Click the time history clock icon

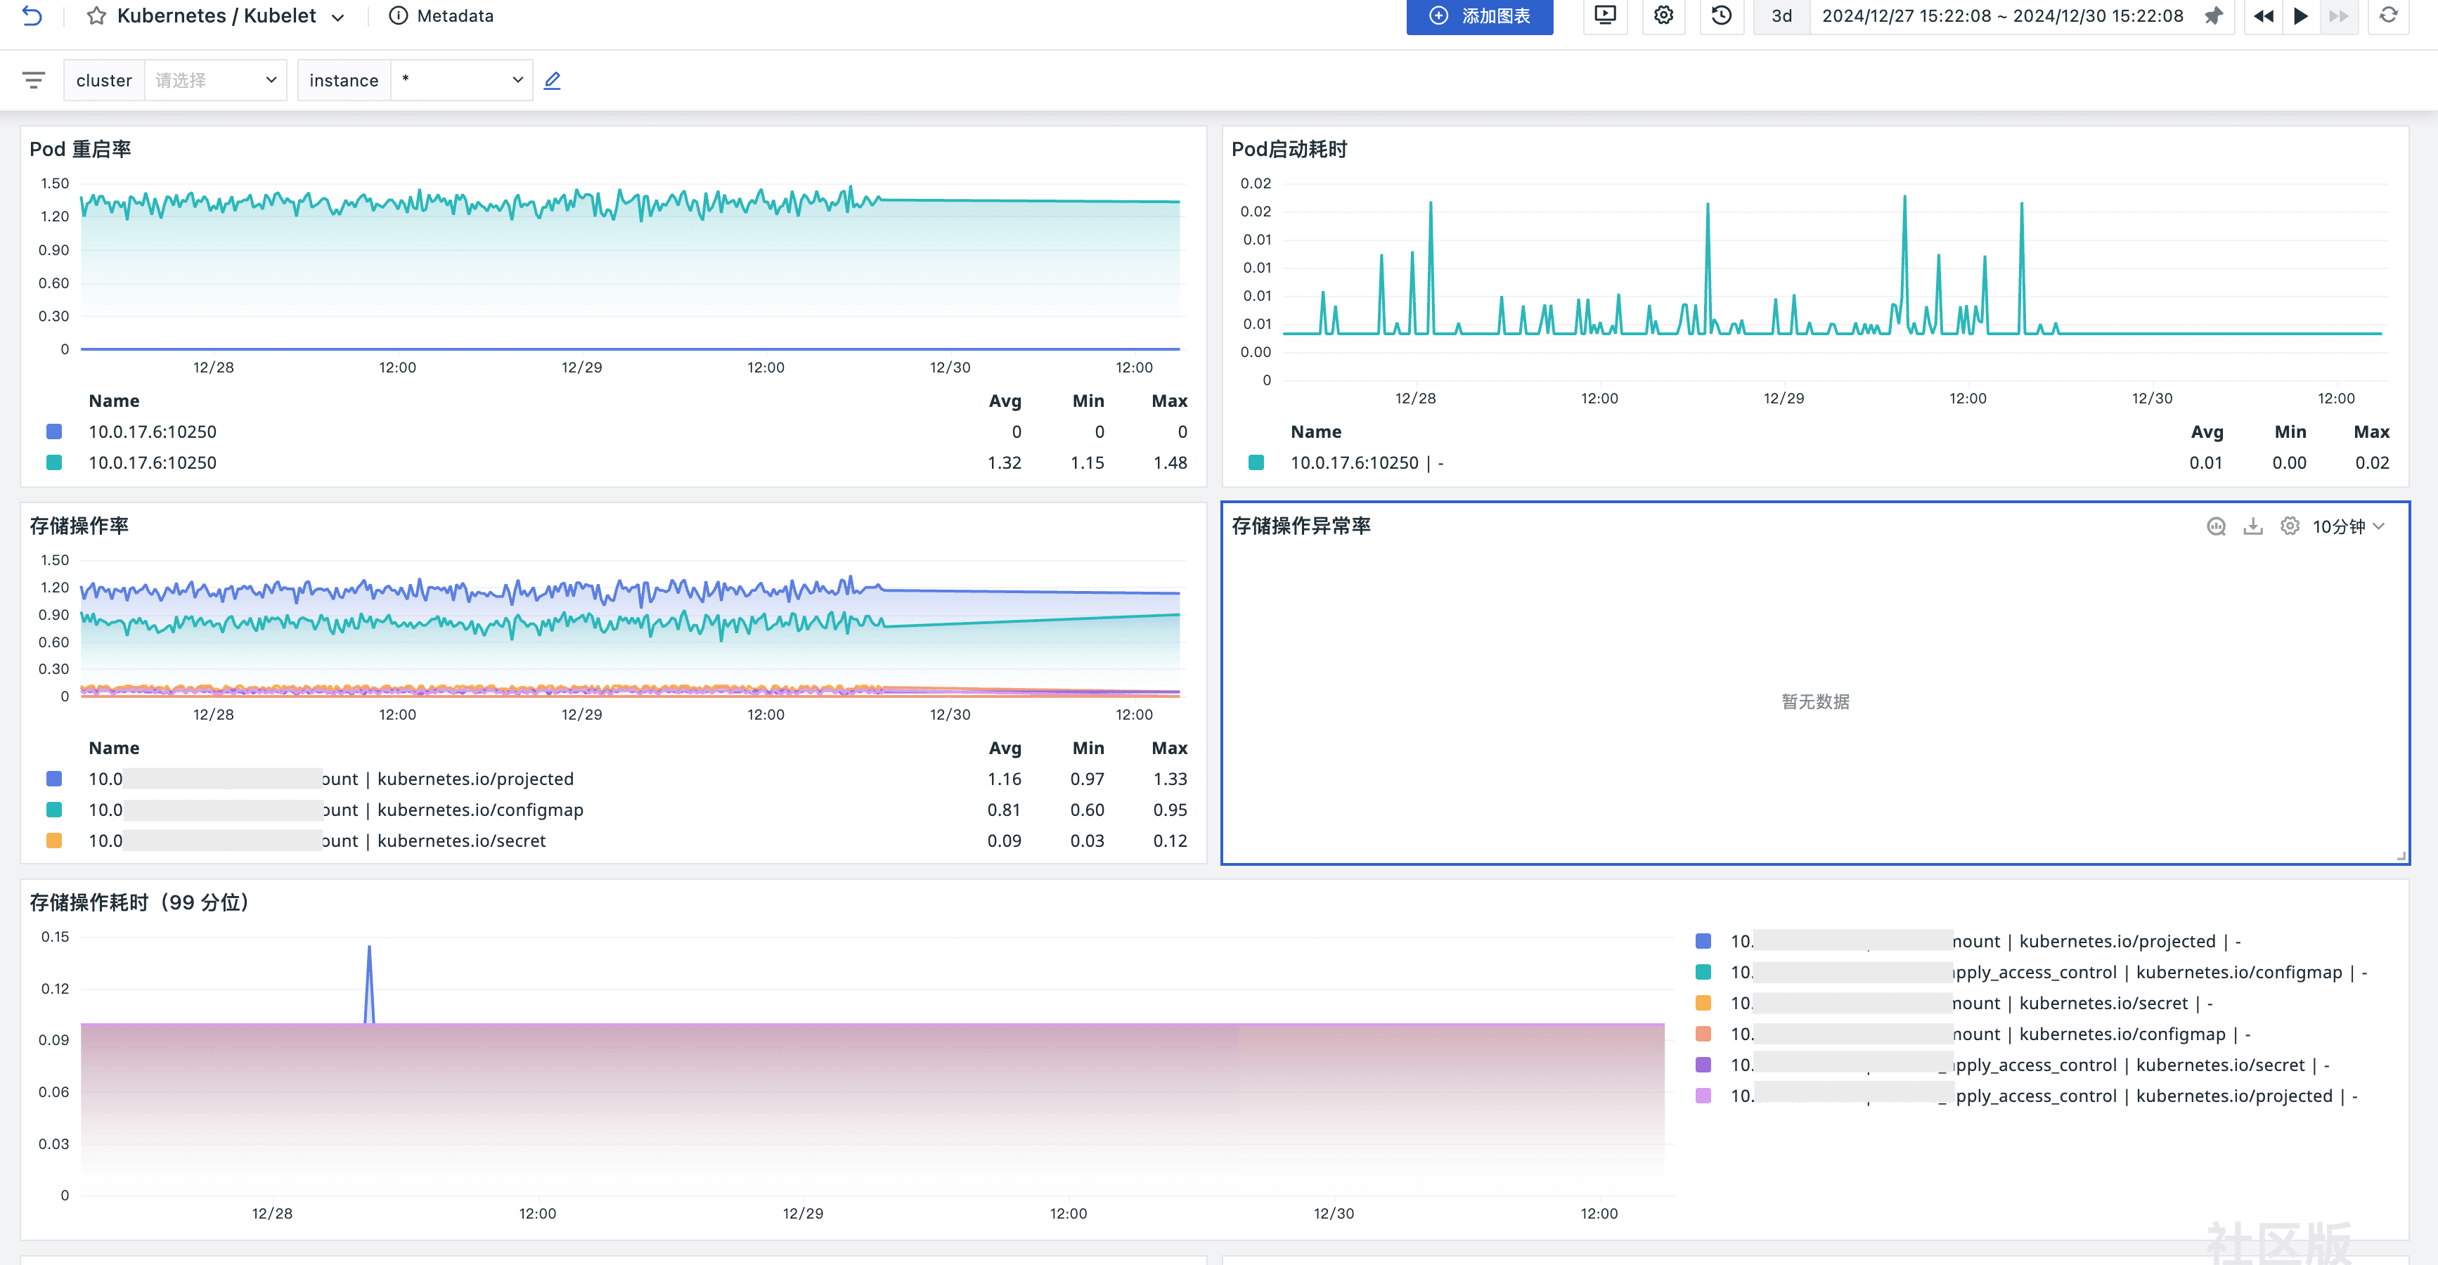pyautogui.click(x=1722, y=16)
